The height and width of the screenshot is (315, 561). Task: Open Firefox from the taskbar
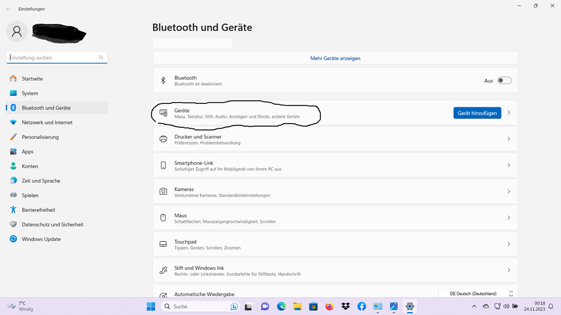click(x=329, y=306)
